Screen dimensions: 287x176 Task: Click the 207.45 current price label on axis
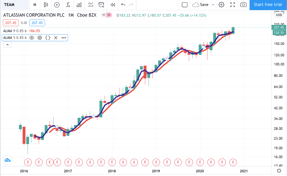(x=279, y=27)
